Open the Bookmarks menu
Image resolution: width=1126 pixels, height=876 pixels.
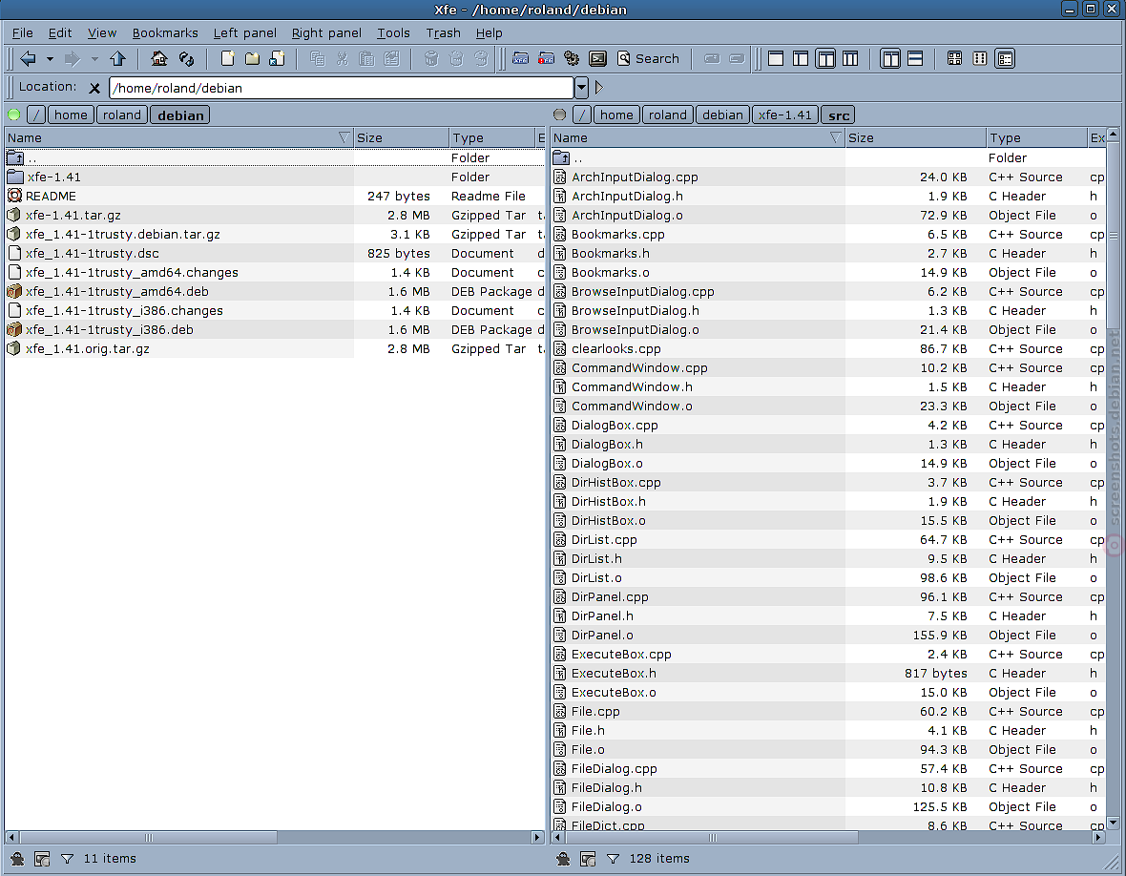click(164, 33)
